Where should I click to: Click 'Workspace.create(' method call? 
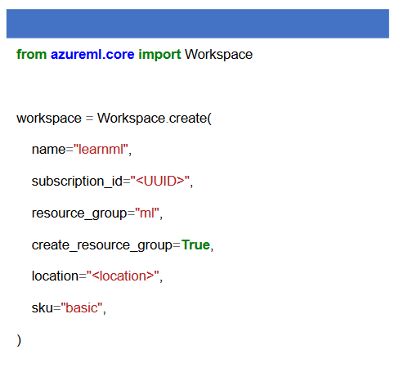coord(155,119)
